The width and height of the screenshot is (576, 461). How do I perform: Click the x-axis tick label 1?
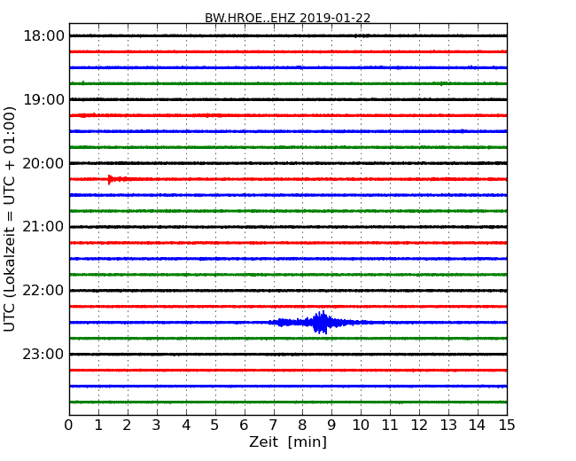click(x=98, y=425)
